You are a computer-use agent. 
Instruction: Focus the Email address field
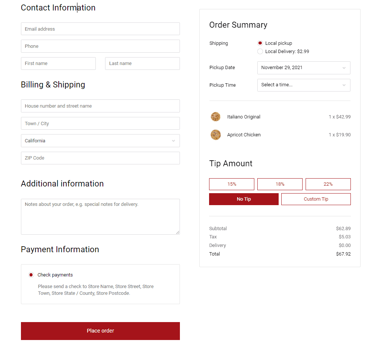click(x=100, y=29)
